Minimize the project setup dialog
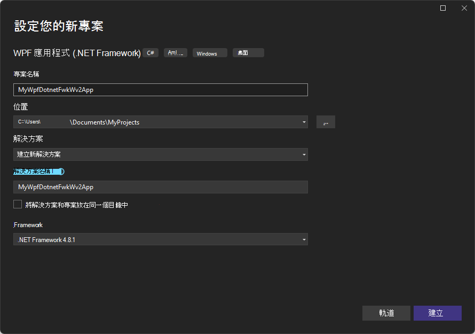475x334 pixels. (443, 8)
